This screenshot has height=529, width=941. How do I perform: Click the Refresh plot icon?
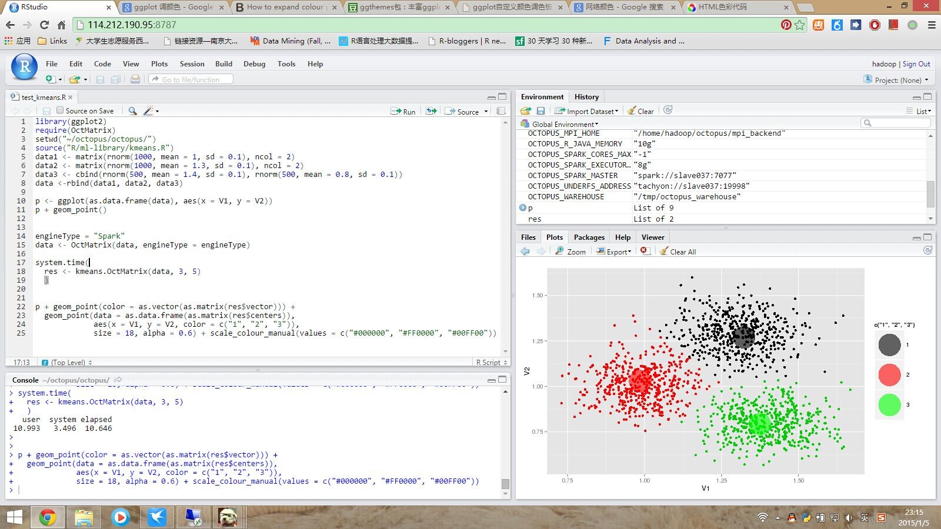coord(928,250)
